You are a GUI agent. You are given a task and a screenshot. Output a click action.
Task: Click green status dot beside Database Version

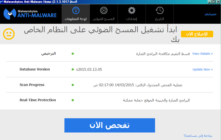pos(73,69)
